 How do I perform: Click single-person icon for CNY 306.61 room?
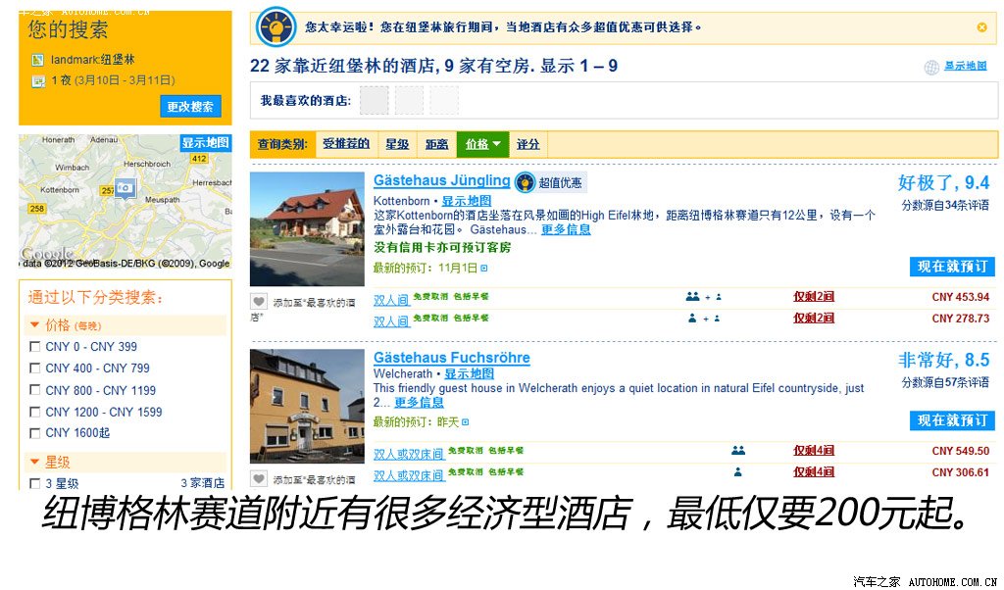click(x=737, y=472)
